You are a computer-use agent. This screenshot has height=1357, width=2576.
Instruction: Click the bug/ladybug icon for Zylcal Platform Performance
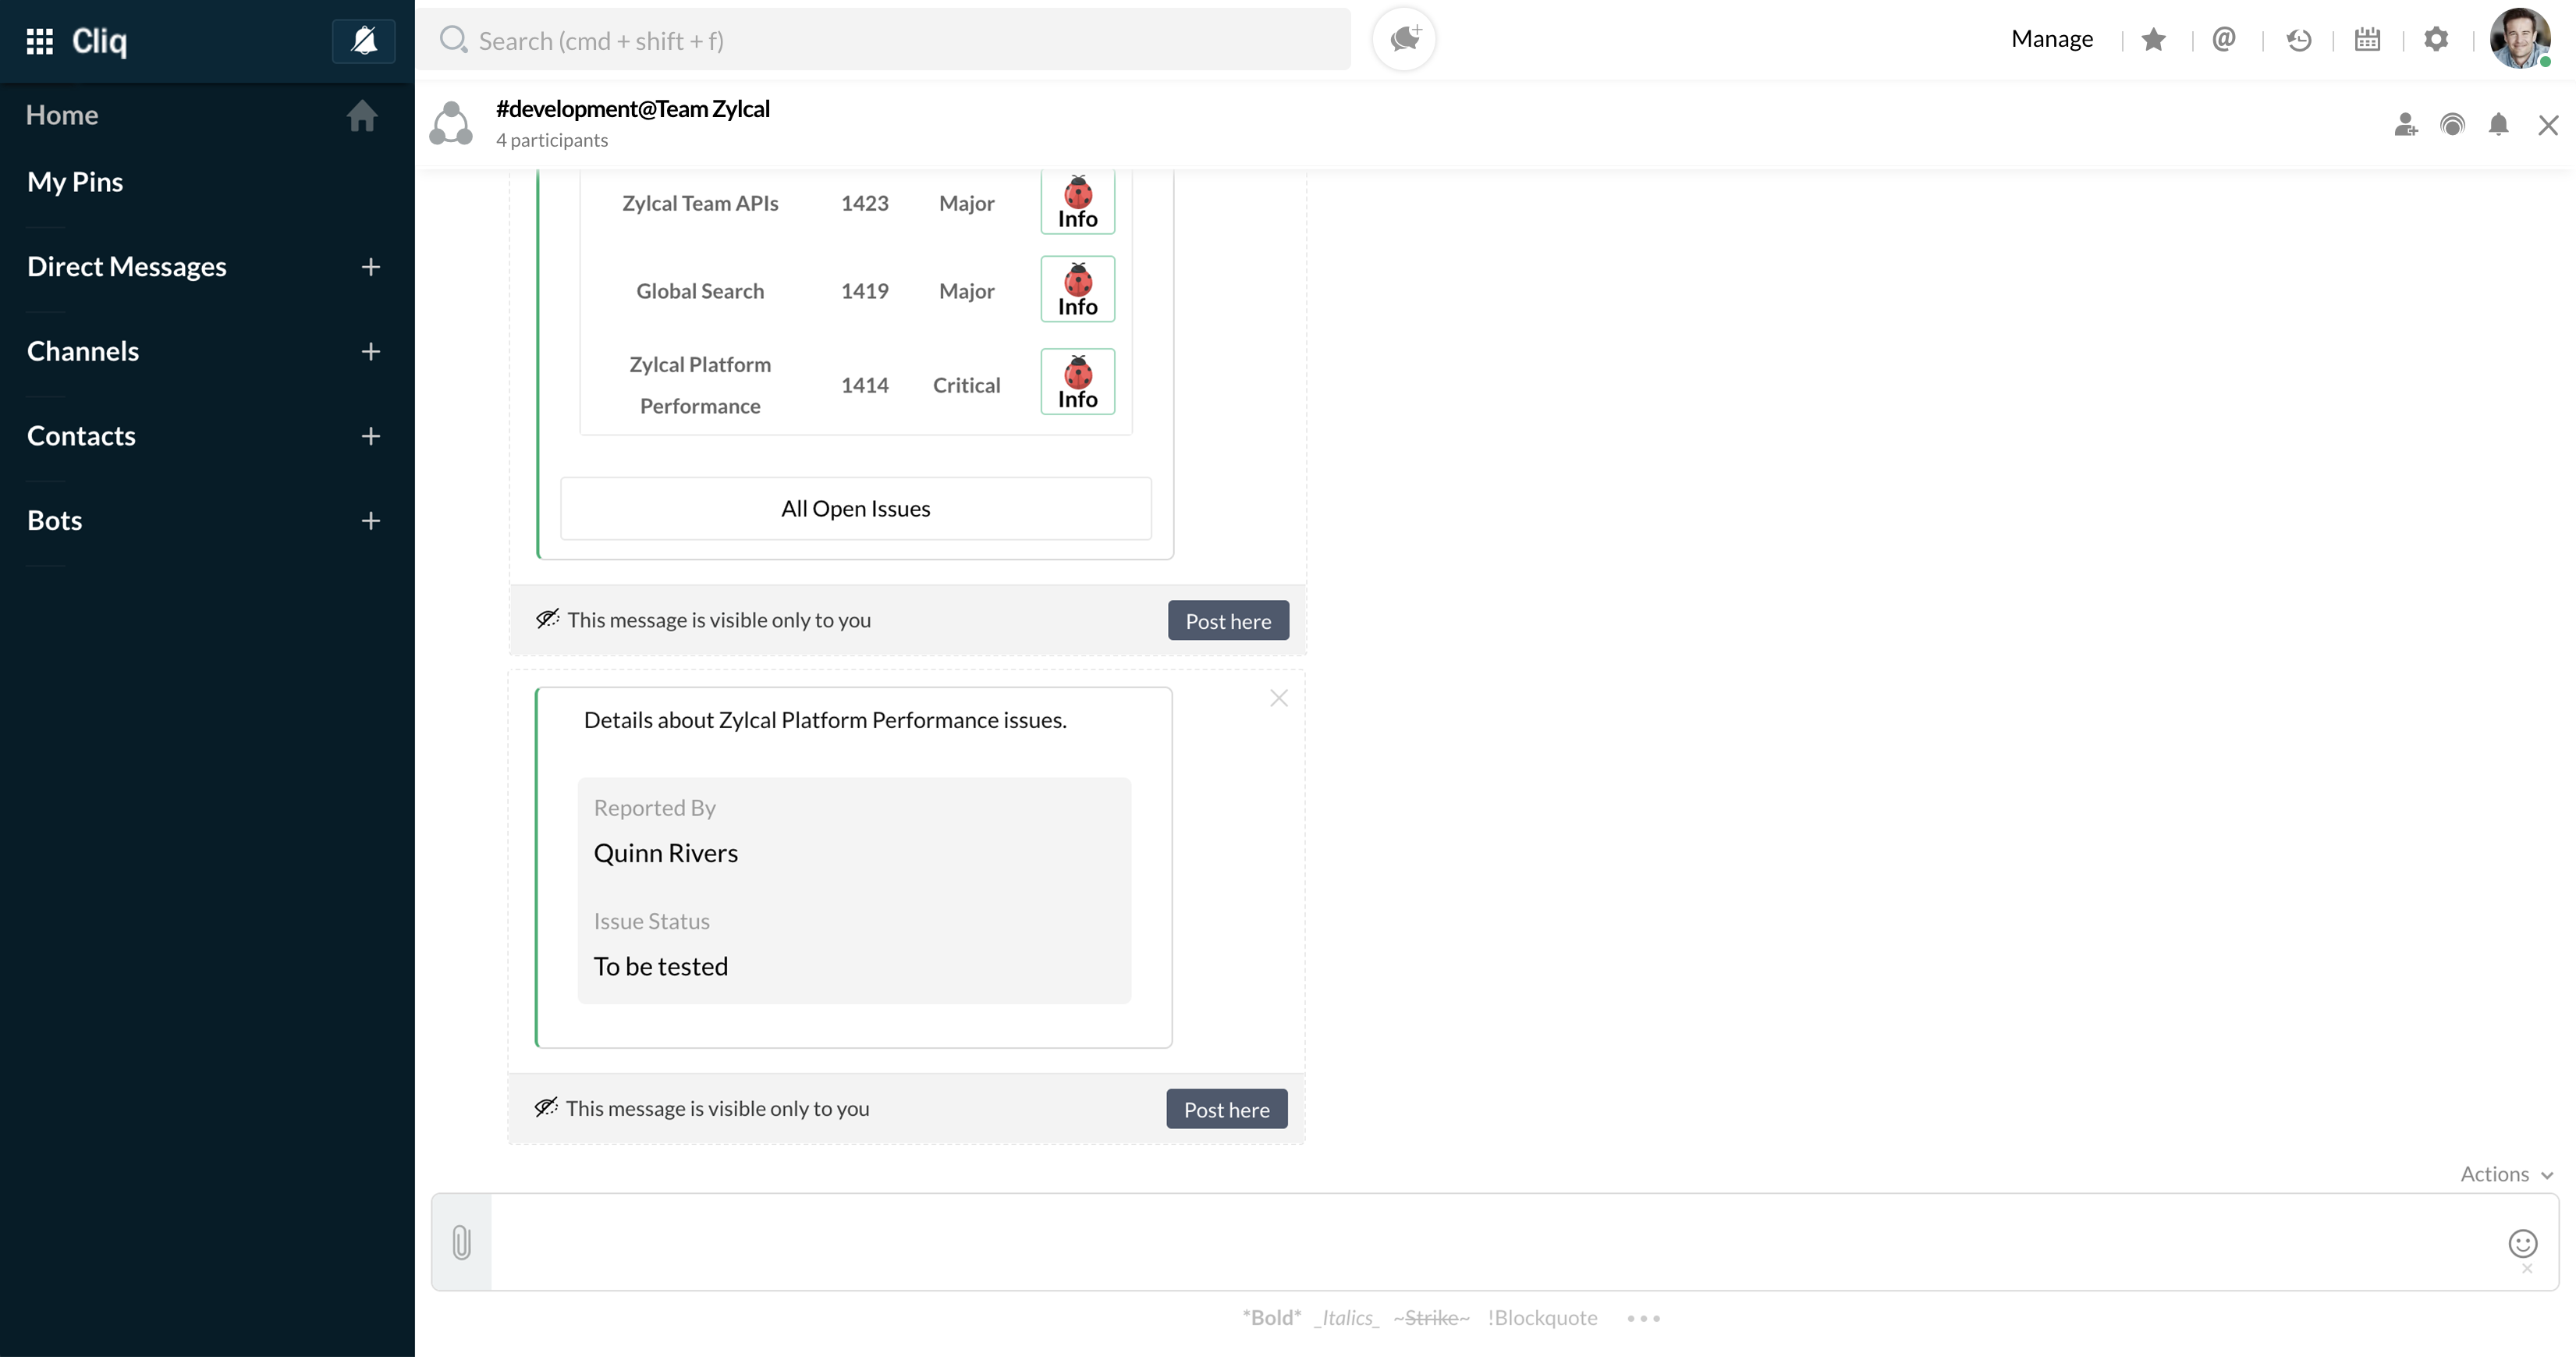coord(1078,370)
